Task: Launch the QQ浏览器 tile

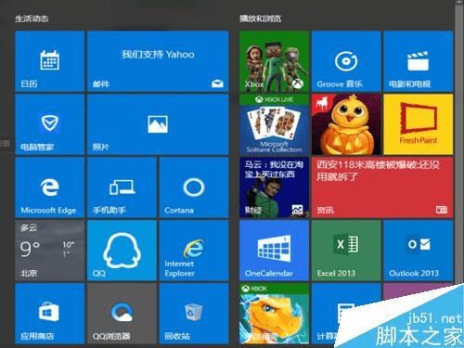Action: [x=122, y=314]
